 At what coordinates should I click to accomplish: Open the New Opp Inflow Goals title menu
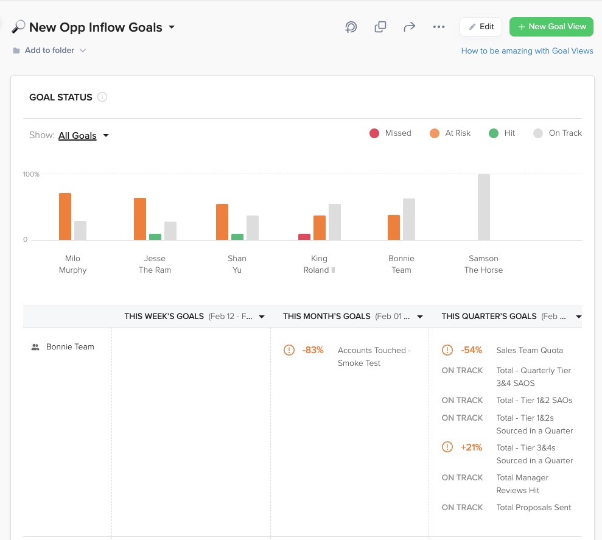click(171, 27)
